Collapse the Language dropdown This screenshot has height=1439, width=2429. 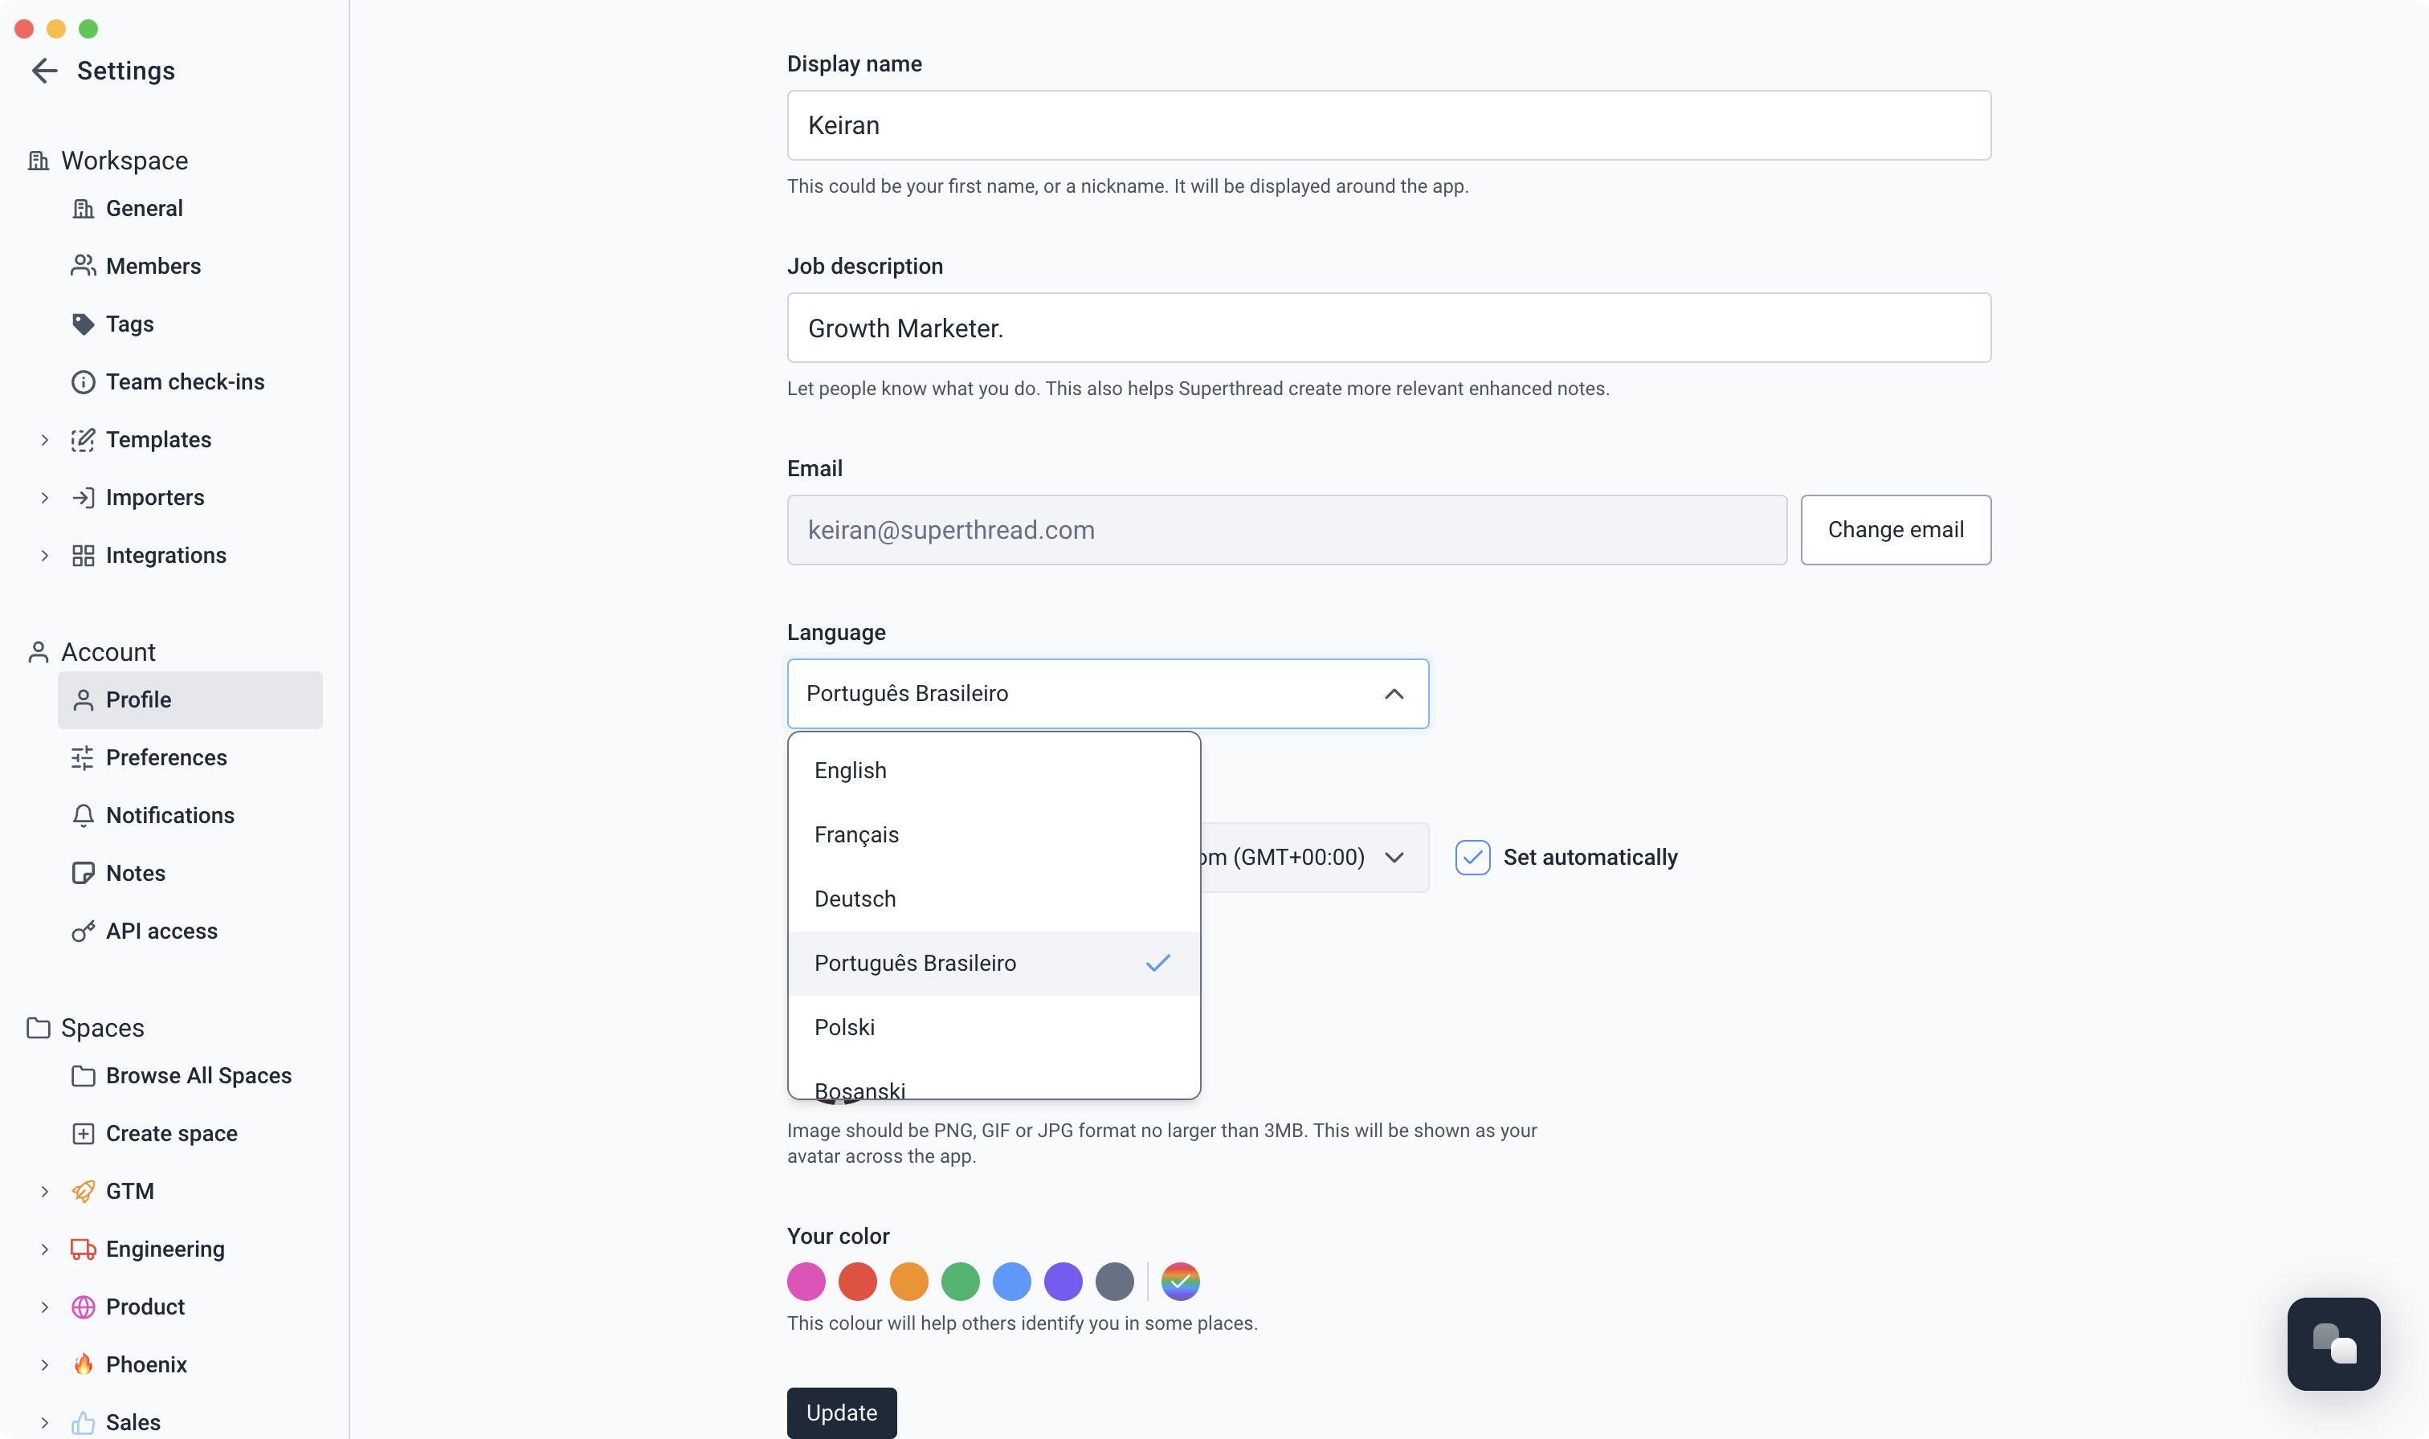click(1394, 695)
